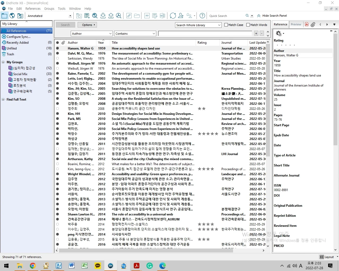
Task: Click the Open PDF icon in the Reference panel
Action: (x=306, y=24)
